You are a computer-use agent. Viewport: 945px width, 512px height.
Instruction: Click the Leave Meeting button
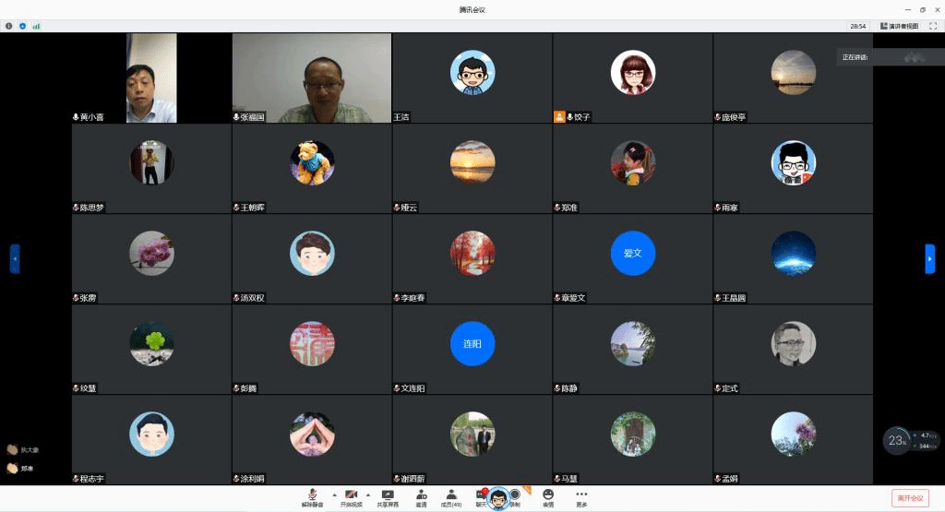click(x=909, y=498)
